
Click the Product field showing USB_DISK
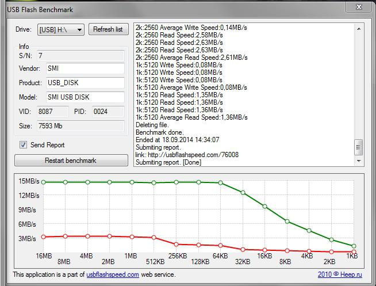[x=85, y=83]
